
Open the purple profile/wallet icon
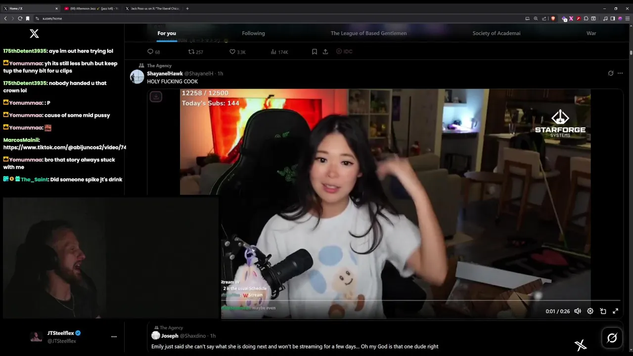click(x=620, y=18)
